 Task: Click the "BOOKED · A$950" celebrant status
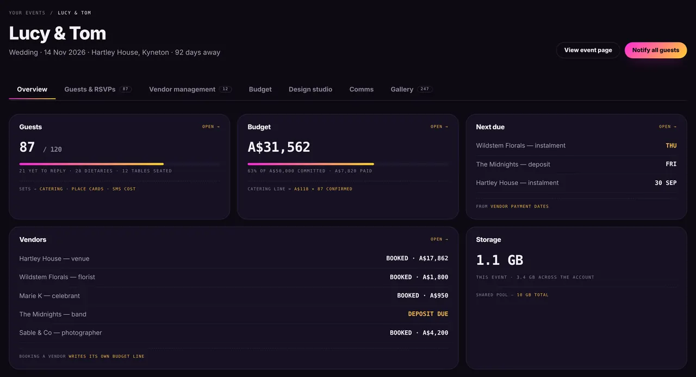[422, 295]
